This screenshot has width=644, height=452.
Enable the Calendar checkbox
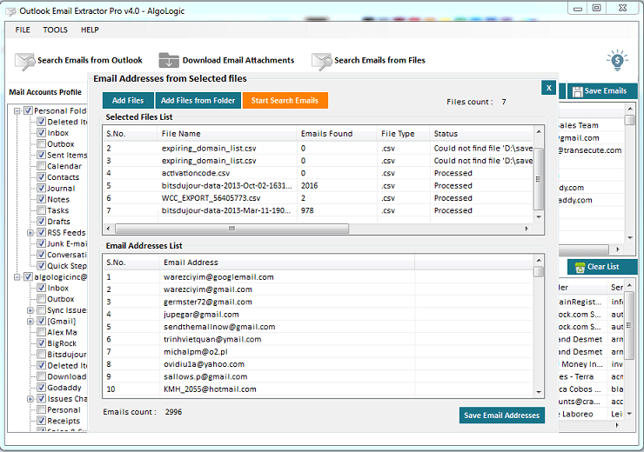(x=41, y=166)
